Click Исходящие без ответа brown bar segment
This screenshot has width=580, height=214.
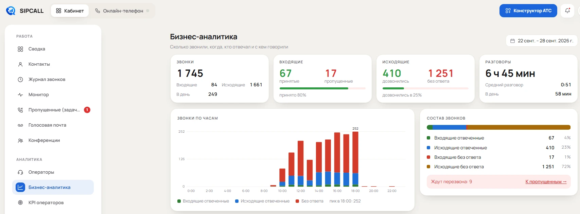tap(519, 127)
